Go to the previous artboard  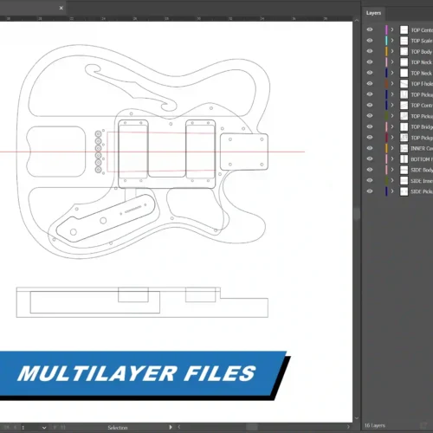pyautogui.click(x=15, y=428)
